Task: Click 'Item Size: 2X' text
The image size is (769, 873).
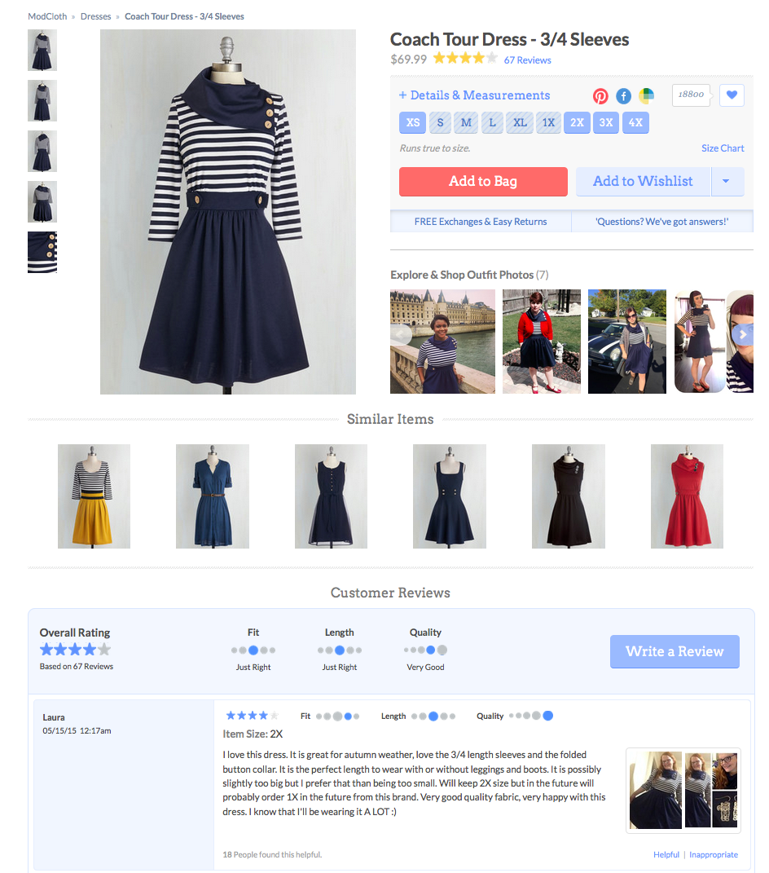Action: [x=253, y=734]
